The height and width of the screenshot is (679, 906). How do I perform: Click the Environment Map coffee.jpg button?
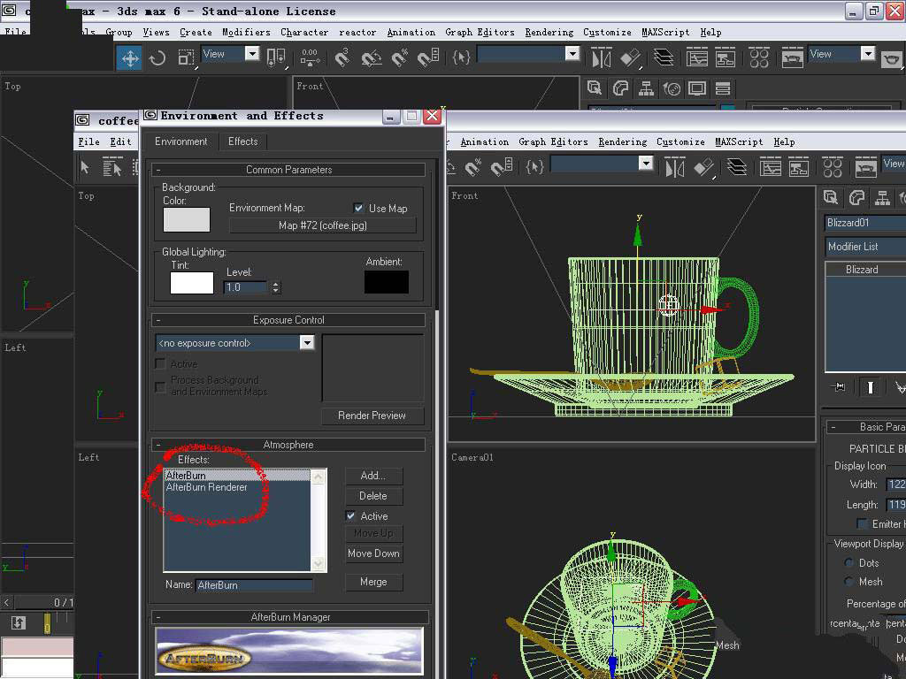[x=322, y=225]
